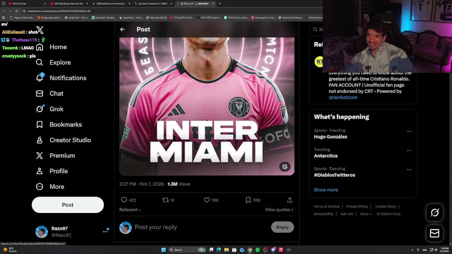Open the Explore page
Image resolution: width=452 pixels, height=254 pixels.
tap(53, 62)
